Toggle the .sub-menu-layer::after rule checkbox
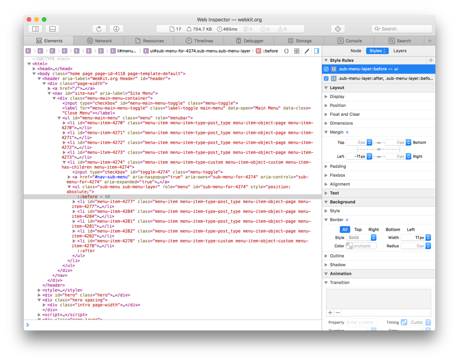 [326, 78]
